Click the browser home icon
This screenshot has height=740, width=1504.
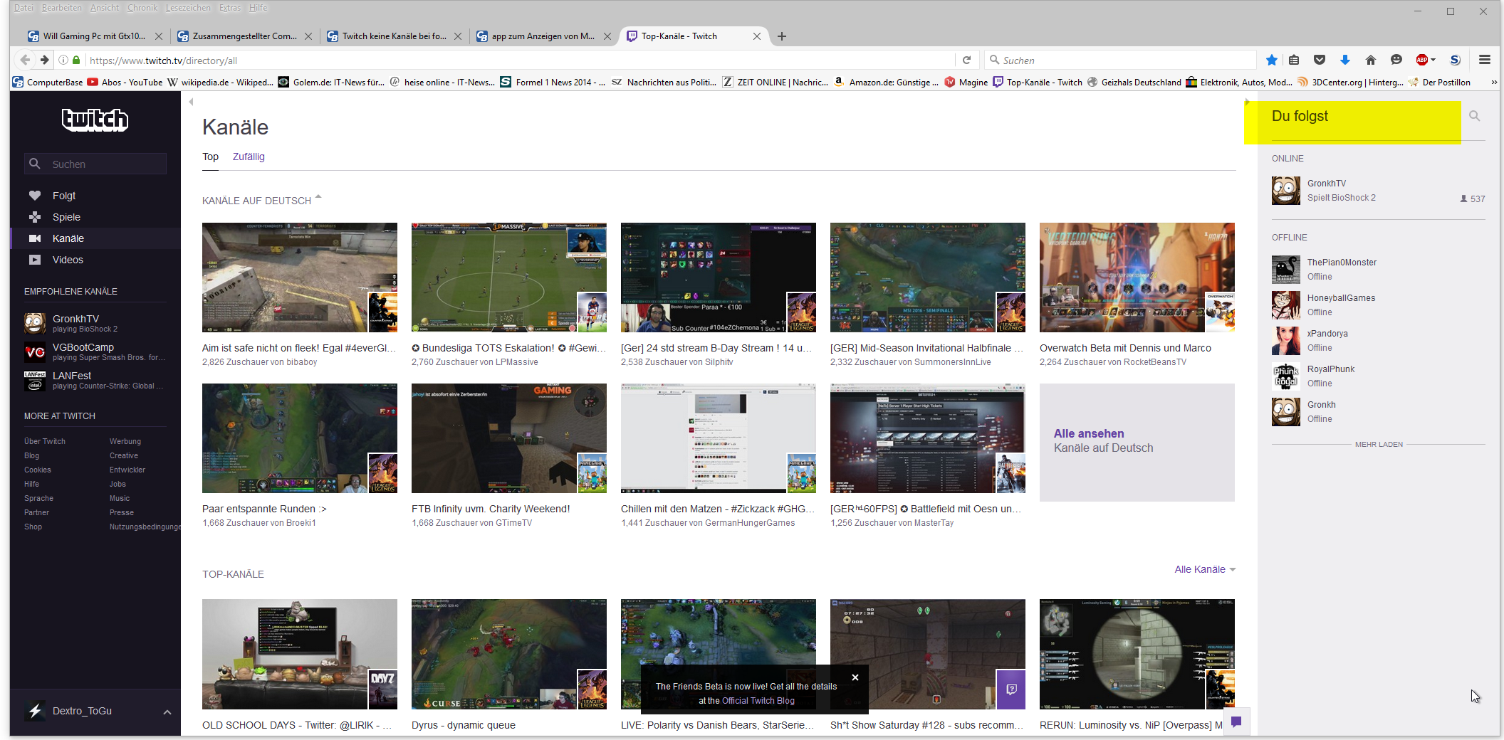[1370, 60]
